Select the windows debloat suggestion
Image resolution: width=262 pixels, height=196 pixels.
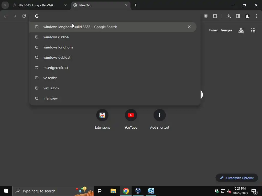115,57
